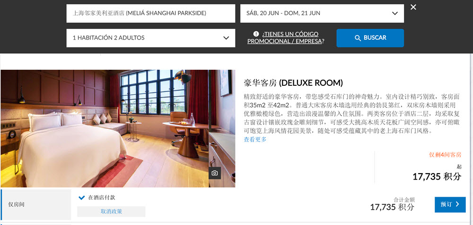This screenshot has height=225, width=473.
Task: Open the room photo gallery camera icon
Action: coord(214,173)
